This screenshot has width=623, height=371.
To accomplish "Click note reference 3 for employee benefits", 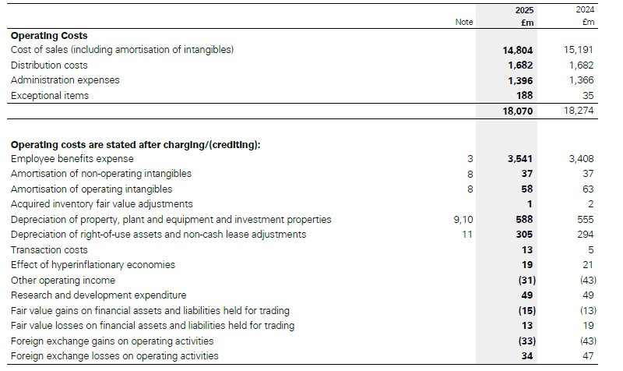I will tap(470, 159).
